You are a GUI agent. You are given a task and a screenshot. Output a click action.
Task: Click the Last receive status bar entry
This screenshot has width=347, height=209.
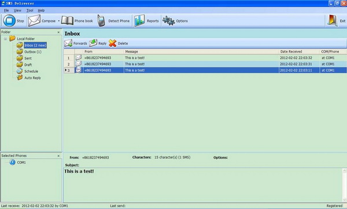[x=35, y=206]
